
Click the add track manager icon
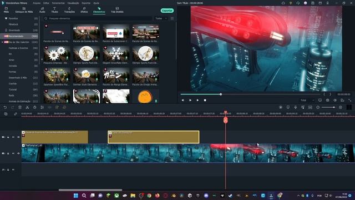(x=6, y=114)
